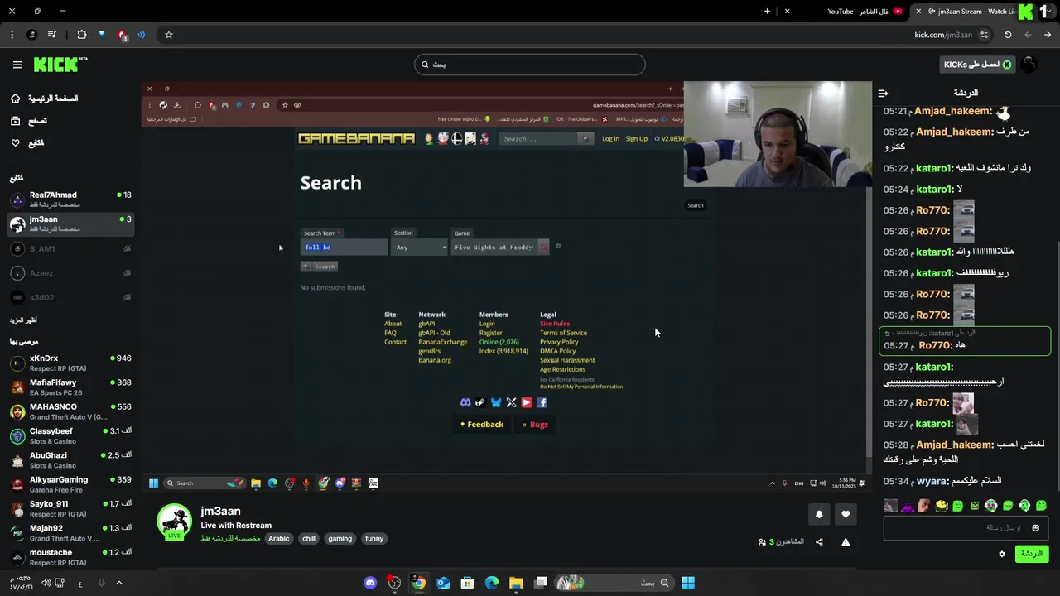Open system volume icon in tray
This screenshot has width=1060, height=596.
point(46,583)
